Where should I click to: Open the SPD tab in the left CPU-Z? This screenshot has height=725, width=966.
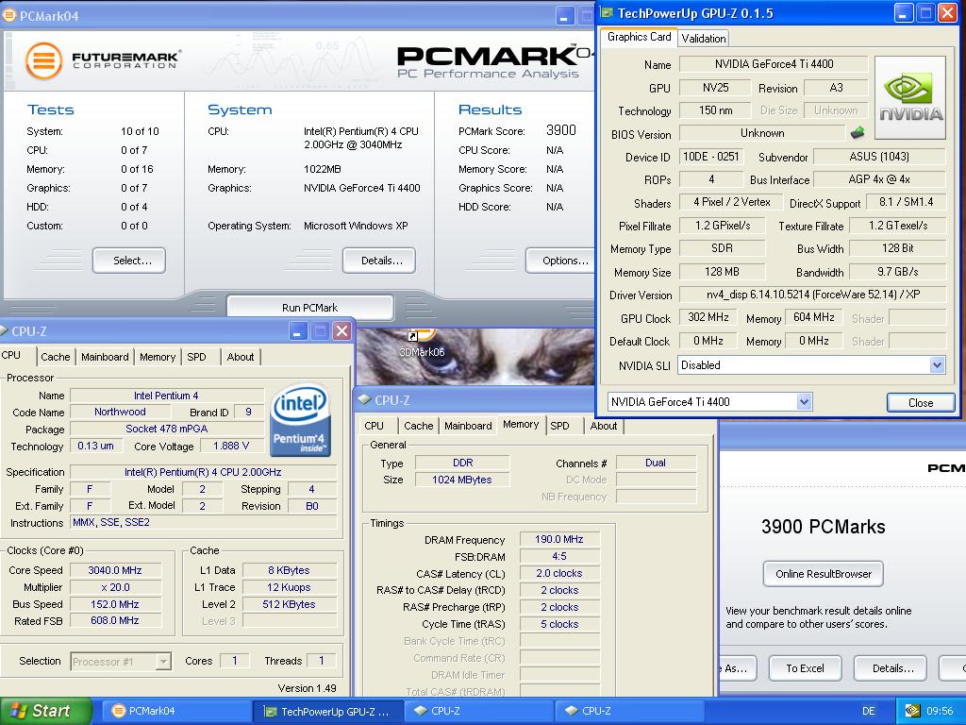[196, 356]
